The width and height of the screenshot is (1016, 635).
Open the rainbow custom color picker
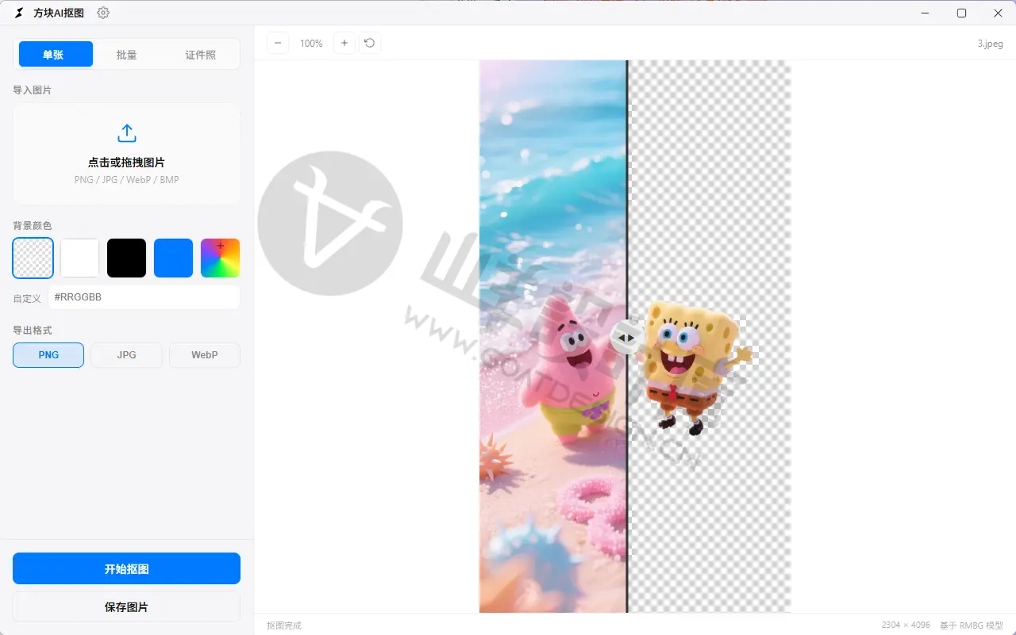(x=220, y=258)
